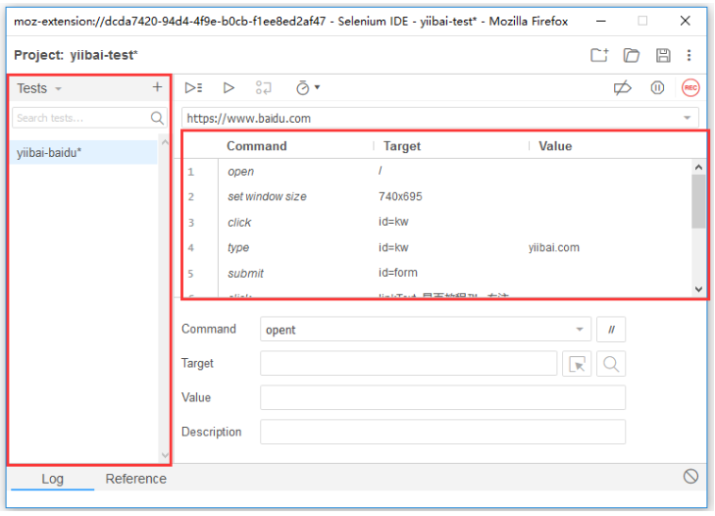The width and height of the screenshot is (715, 516).
Task: Find target in page magnifier icon
Action: pos(611,364)
